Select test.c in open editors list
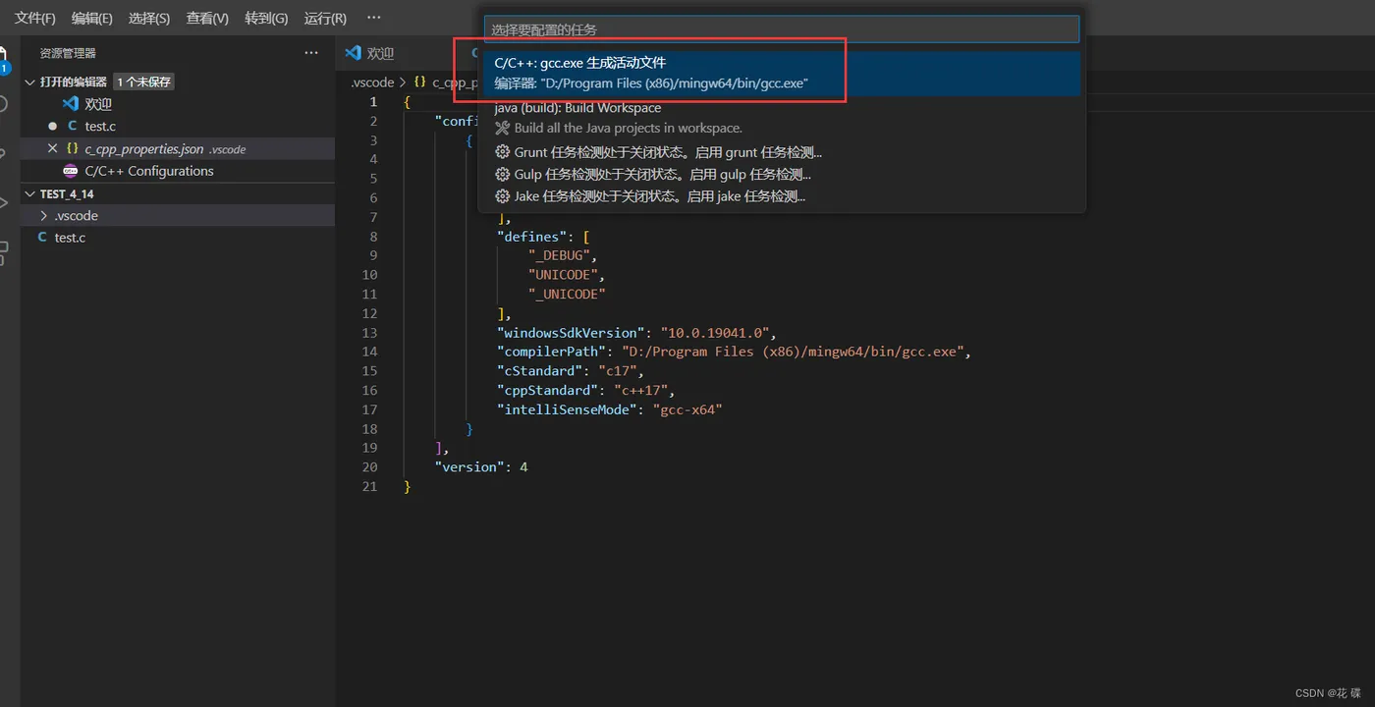 (100, 127)
